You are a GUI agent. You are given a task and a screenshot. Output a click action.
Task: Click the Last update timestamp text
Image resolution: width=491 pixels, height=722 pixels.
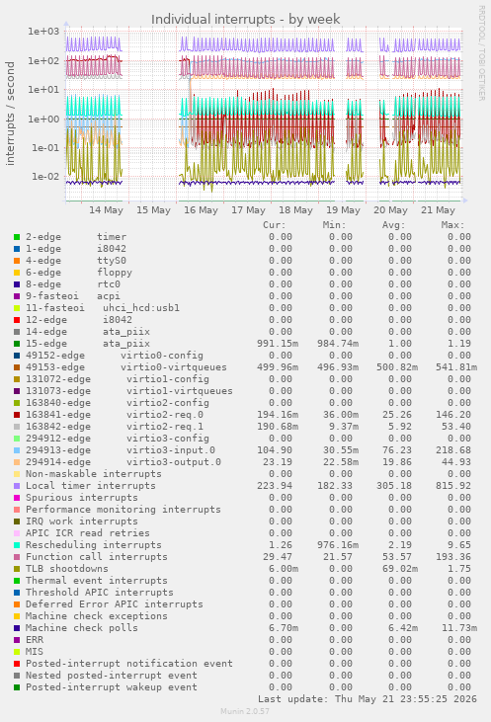[368, 699]
